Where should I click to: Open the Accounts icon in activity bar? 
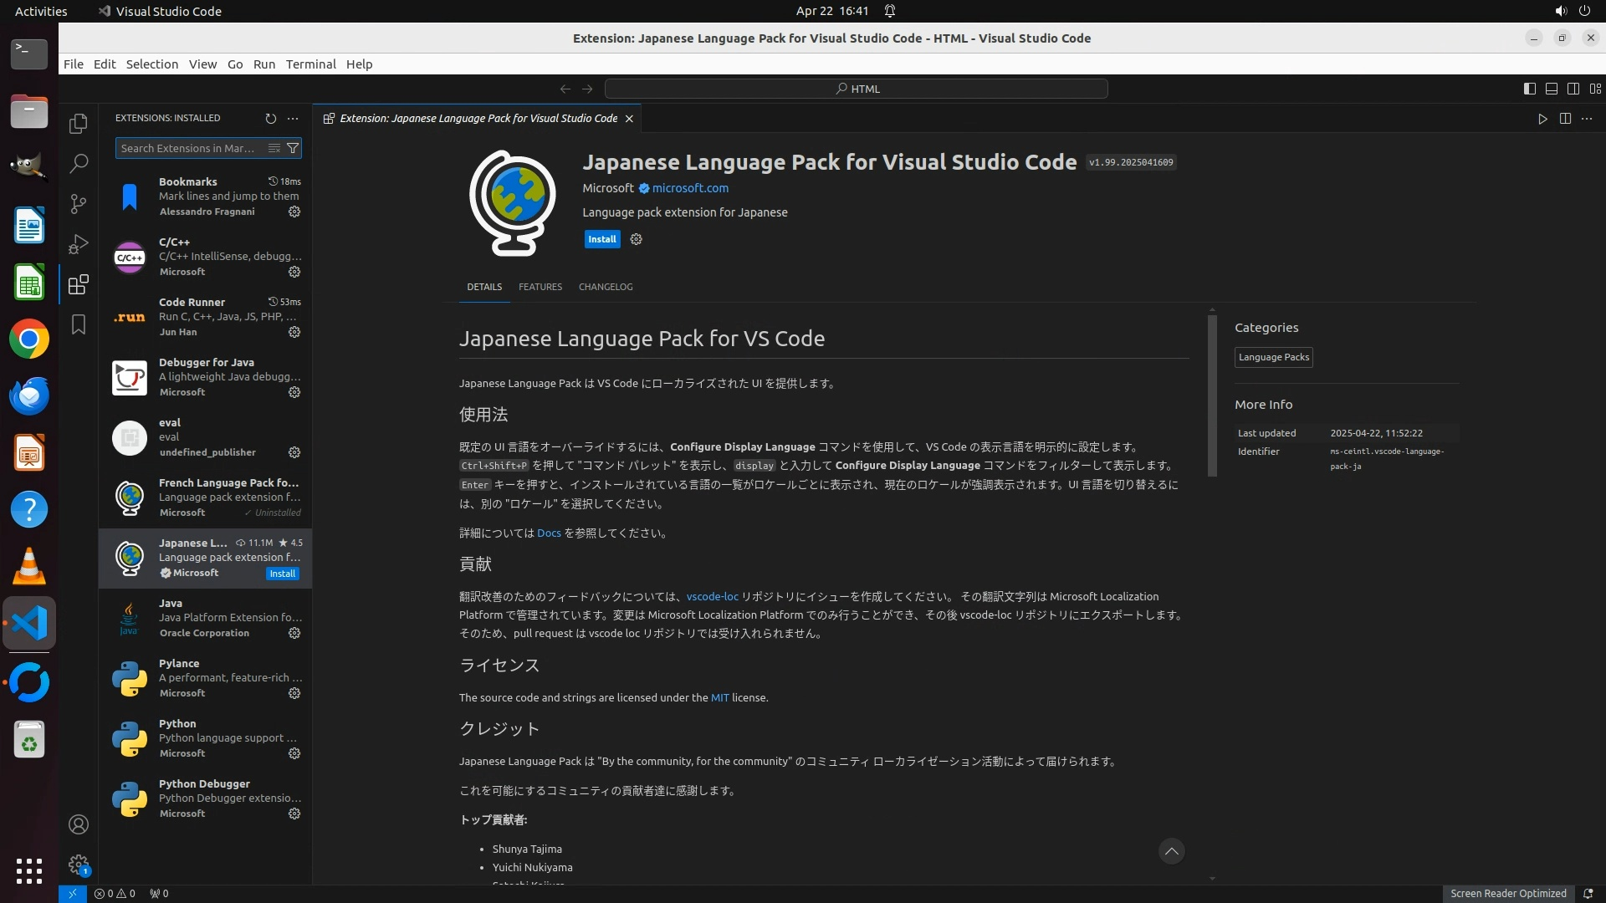click(79, 825)
